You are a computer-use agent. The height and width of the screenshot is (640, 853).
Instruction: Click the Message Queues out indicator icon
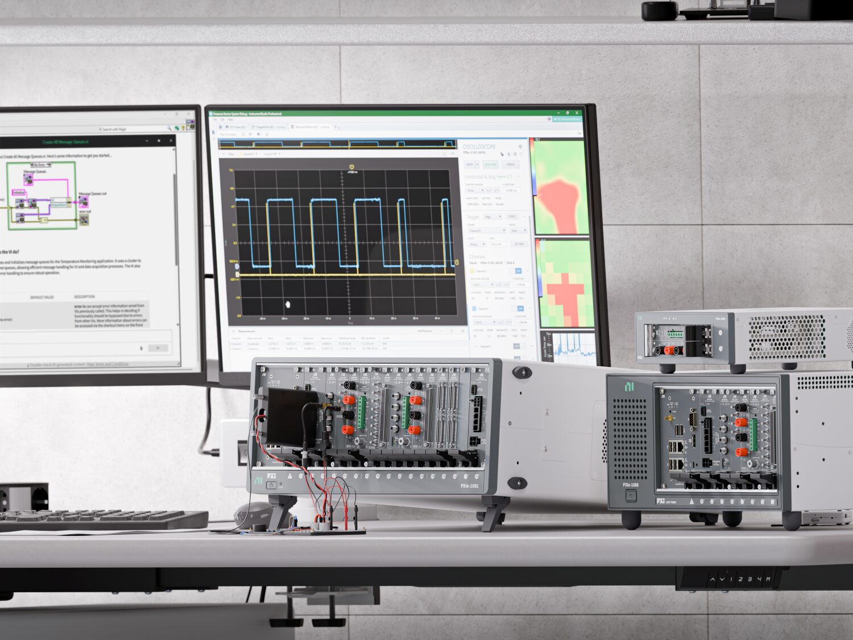84,201
